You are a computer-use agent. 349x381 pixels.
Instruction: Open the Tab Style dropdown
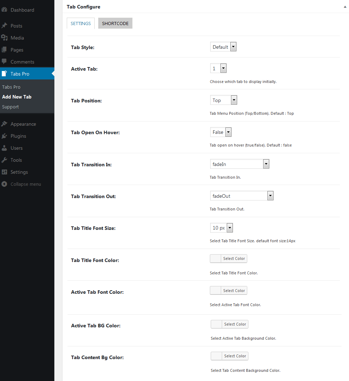(x=223, y=47)
